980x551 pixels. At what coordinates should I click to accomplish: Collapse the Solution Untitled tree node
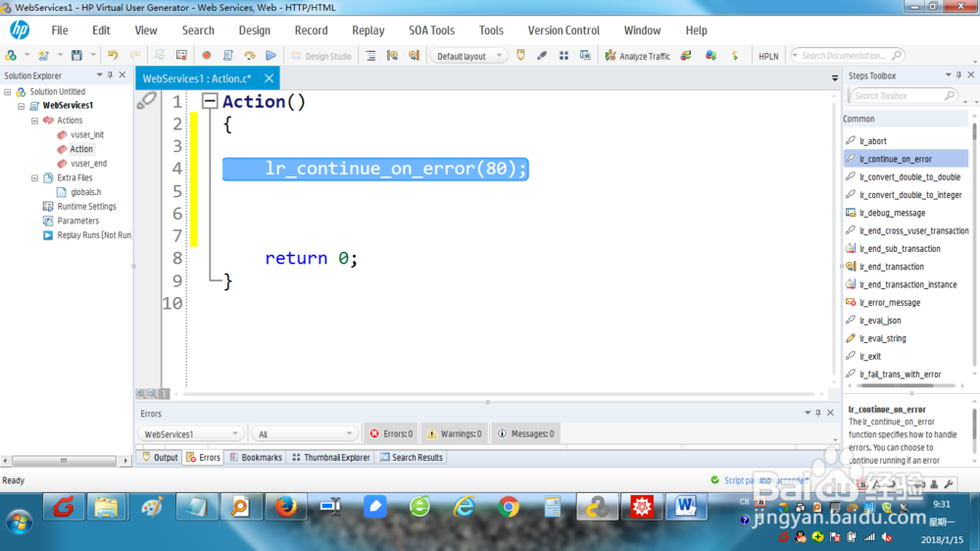[8, 91]
